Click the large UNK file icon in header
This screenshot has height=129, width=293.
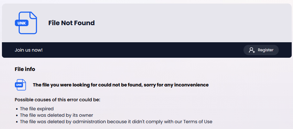point(26,23)
